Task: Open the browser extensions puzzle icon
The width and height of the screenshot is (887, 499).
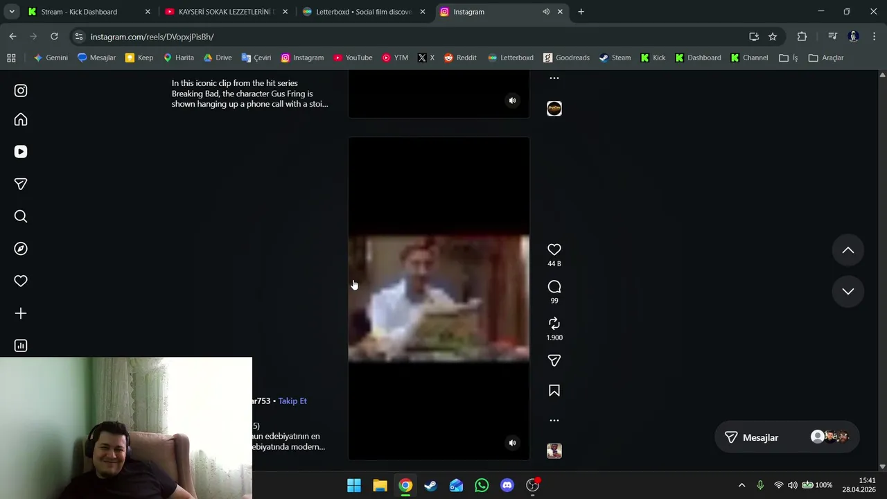Action: pyautogui.click(x=802, y=37)
